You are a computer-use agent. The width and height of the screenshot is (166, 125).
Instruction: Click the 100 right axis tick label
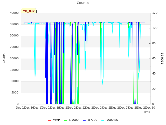pyautogui.click(x=155, y=28)
